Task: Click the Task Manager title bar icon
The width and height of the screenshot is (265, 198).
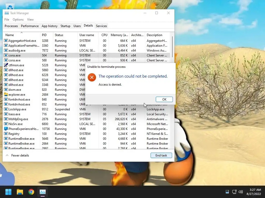Action: (x=6, y=13)
